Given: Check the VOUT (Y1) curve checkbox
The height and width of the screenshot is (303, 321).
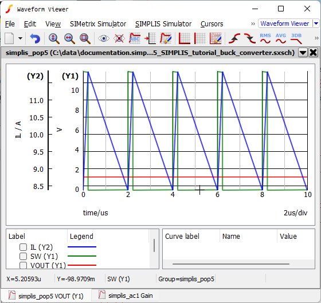Looking at the screenshot, I should (x=23, y=265).
